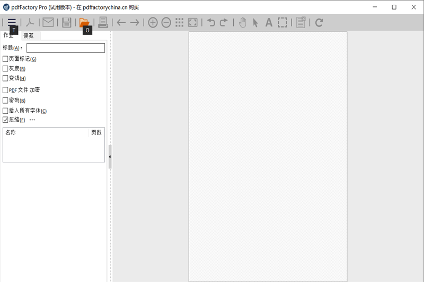
Task: Uncheck the 压缩 compression checkbox
Action: point(6,120)
